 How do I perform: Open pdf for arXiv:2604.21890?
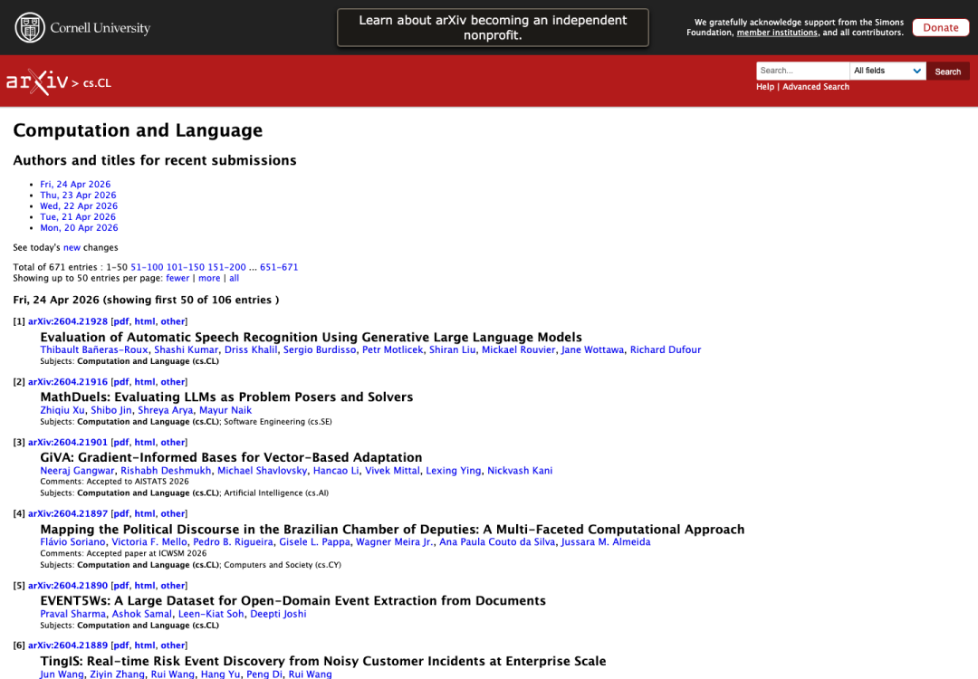[121, 586]
